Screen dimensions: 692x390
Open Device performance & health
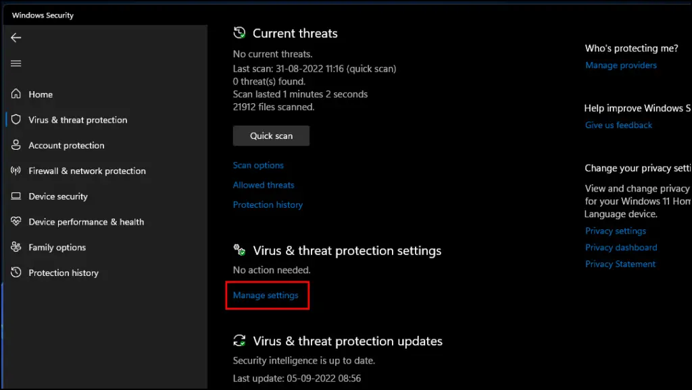tap(86, 222)
